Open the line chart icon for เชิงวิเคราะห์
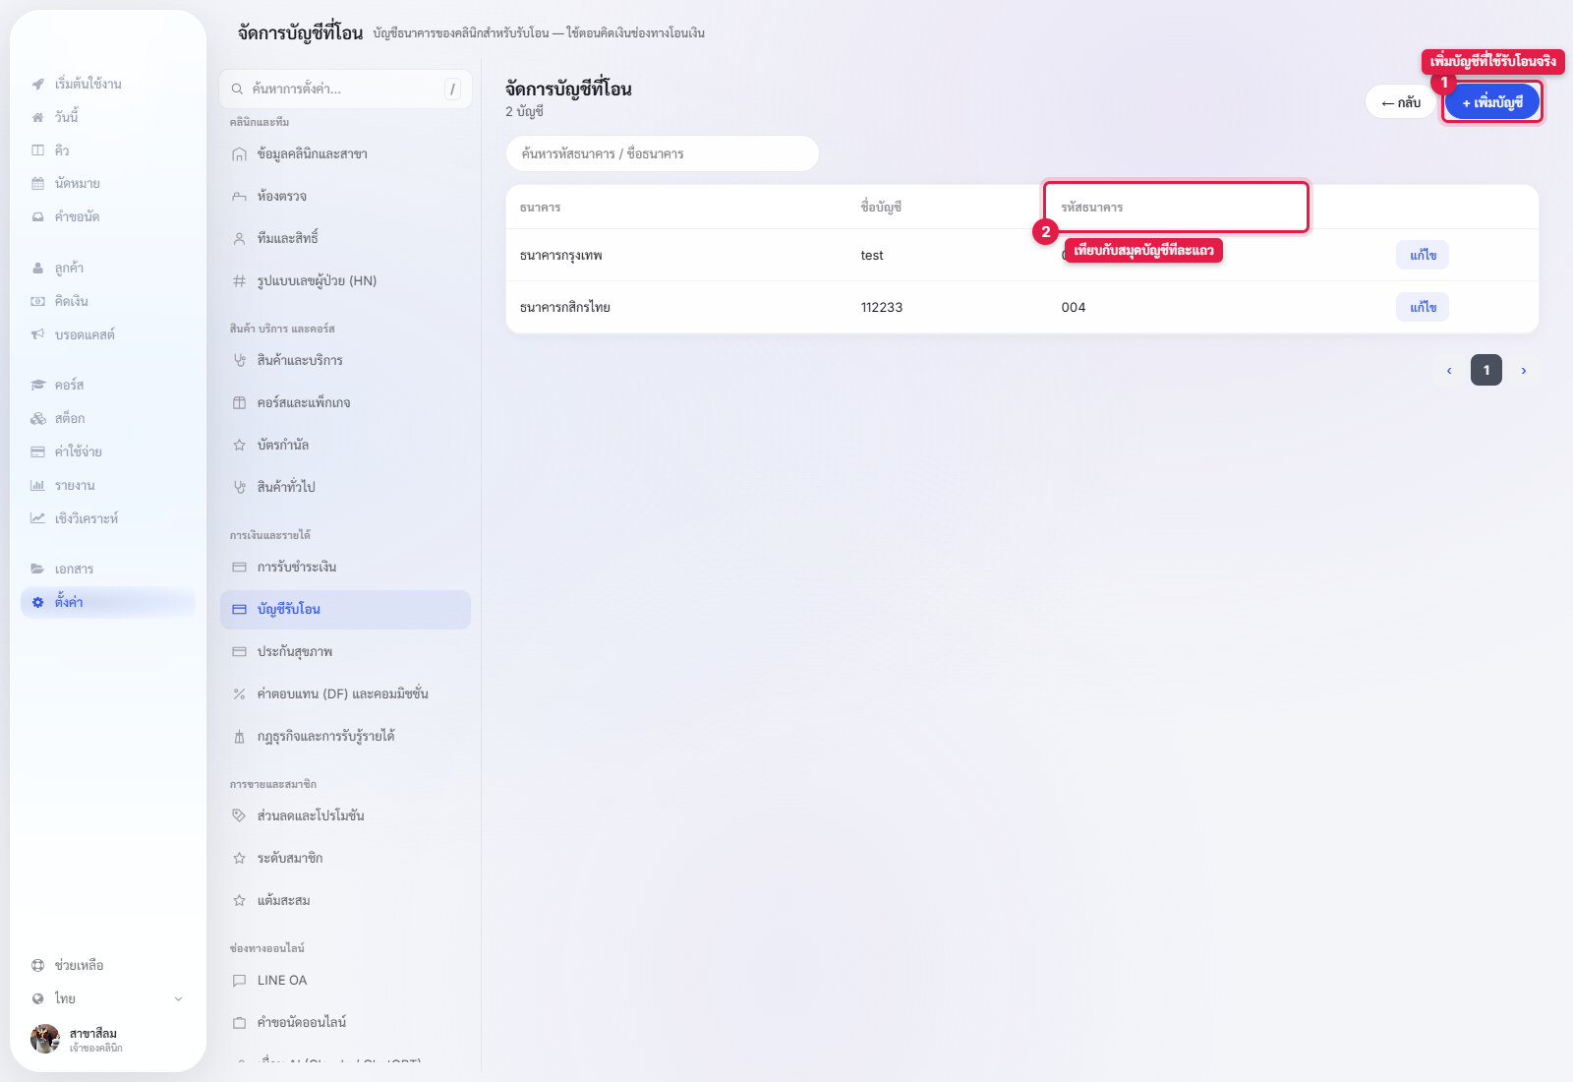The width and height of the screenshot is (1573, 1082). point(37,519)
